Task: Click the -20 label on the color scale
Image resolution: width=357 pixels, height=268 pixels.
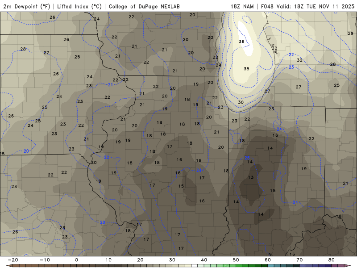Action: point(13,260)
